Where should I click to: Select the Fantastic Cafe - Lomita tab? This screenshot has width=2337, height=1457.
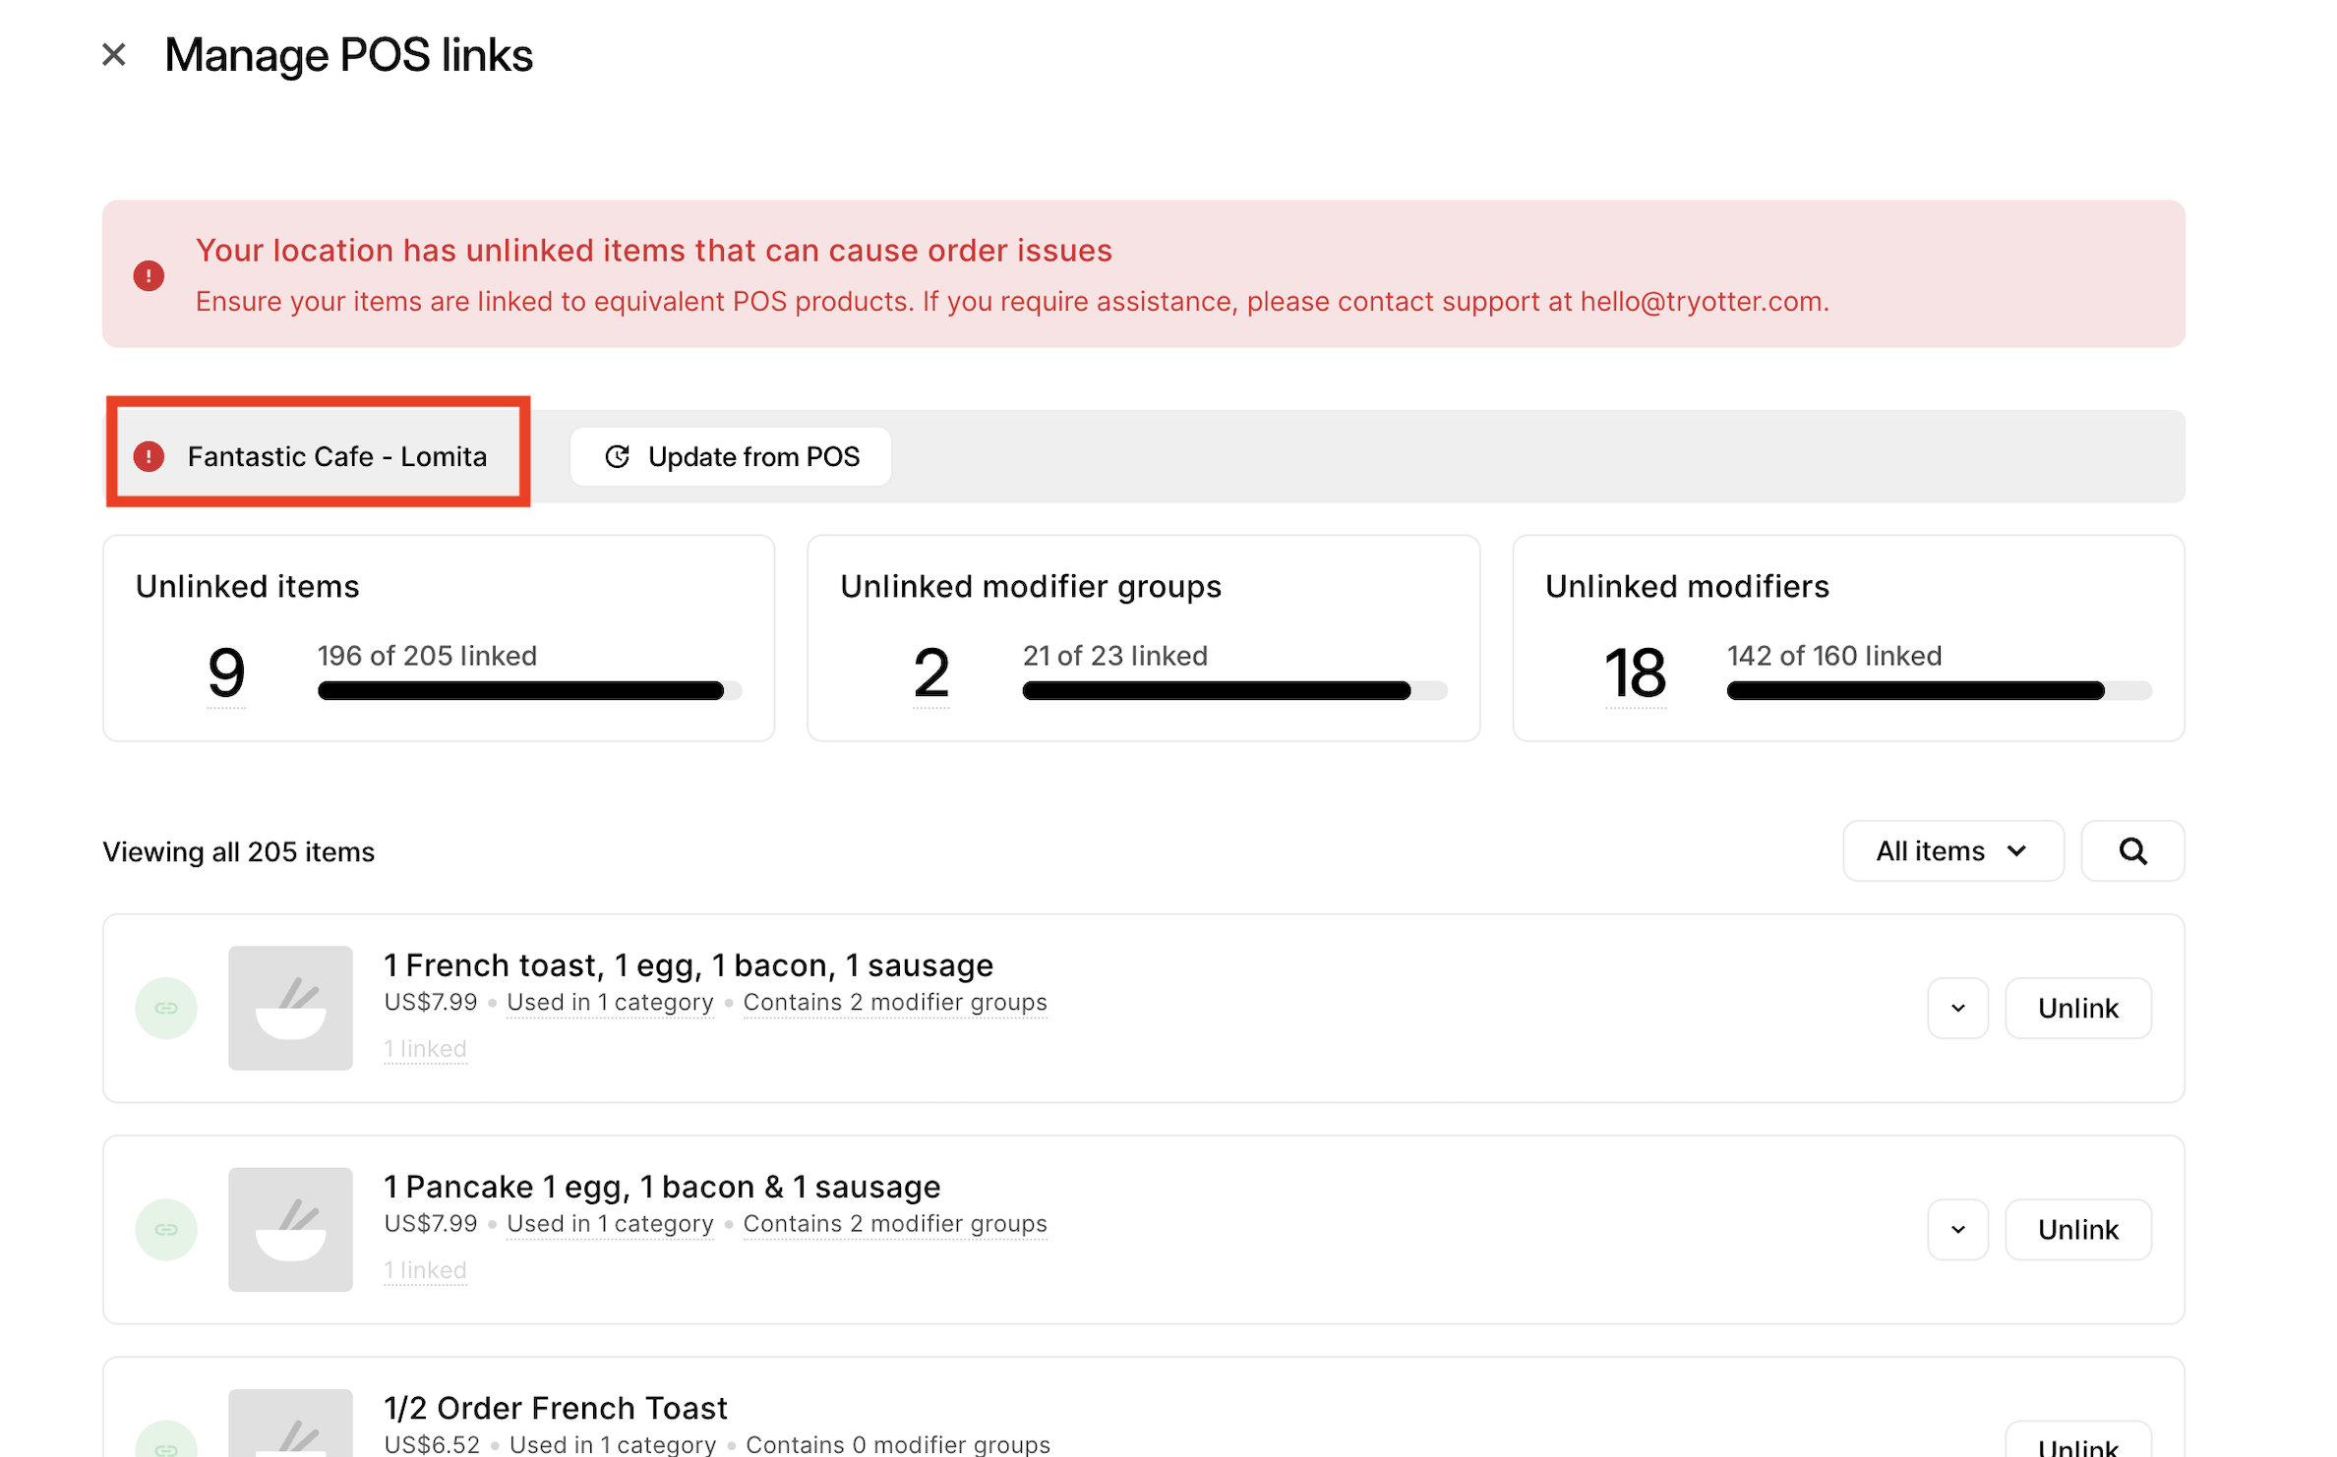tap(336, 457)
